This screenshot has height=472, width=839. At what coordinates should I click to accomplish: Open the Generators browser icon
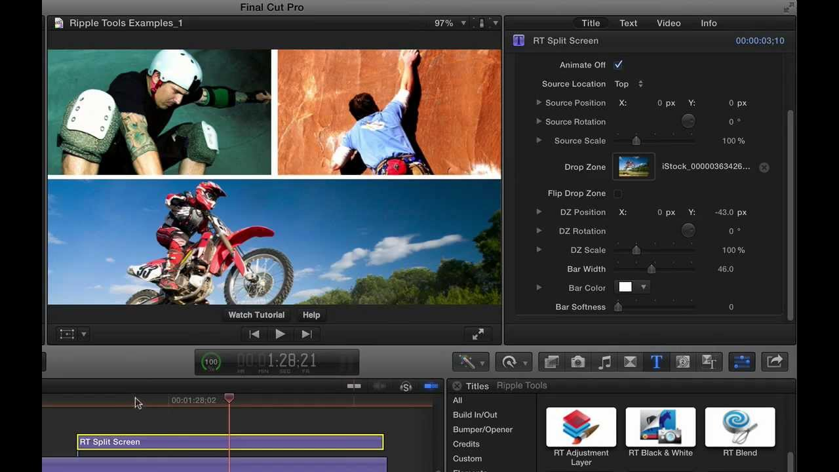(x=682, y=362)
